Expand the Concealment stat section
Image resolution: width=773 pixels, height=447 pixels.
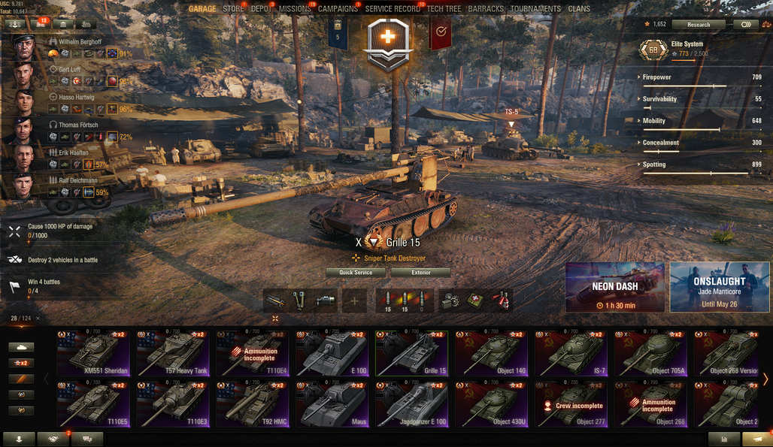coord(699,142)
